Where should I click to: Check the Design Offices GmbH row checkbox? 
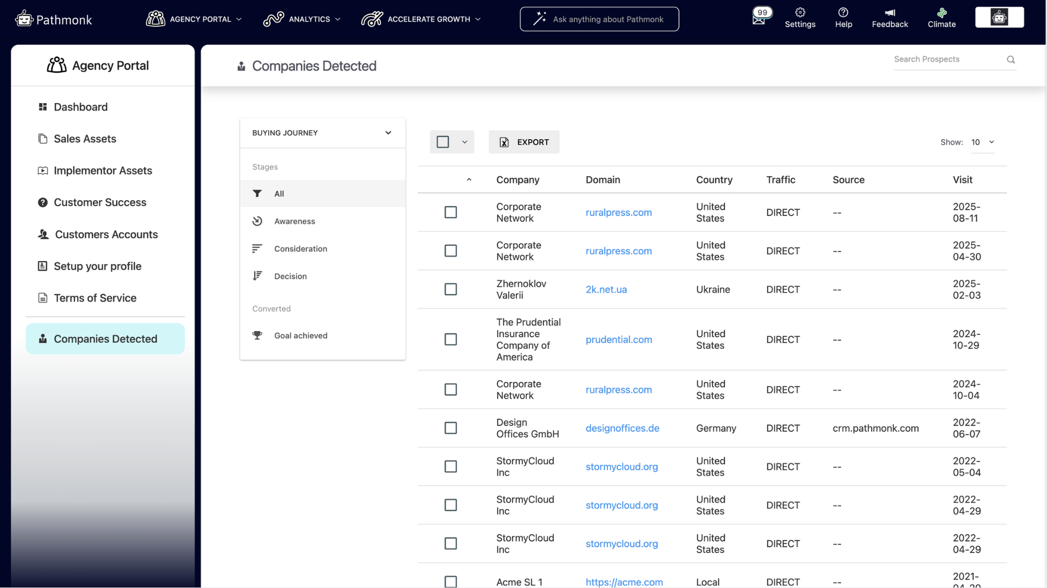click(450, 428)
